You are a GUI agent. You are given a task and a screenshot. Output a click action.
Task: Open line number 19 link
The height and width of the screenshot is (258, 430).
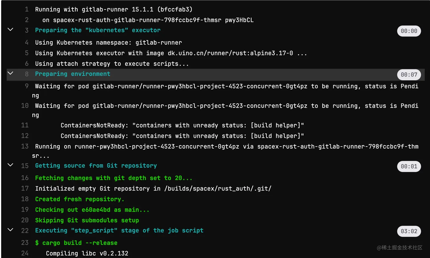click(x=25, y=210)
